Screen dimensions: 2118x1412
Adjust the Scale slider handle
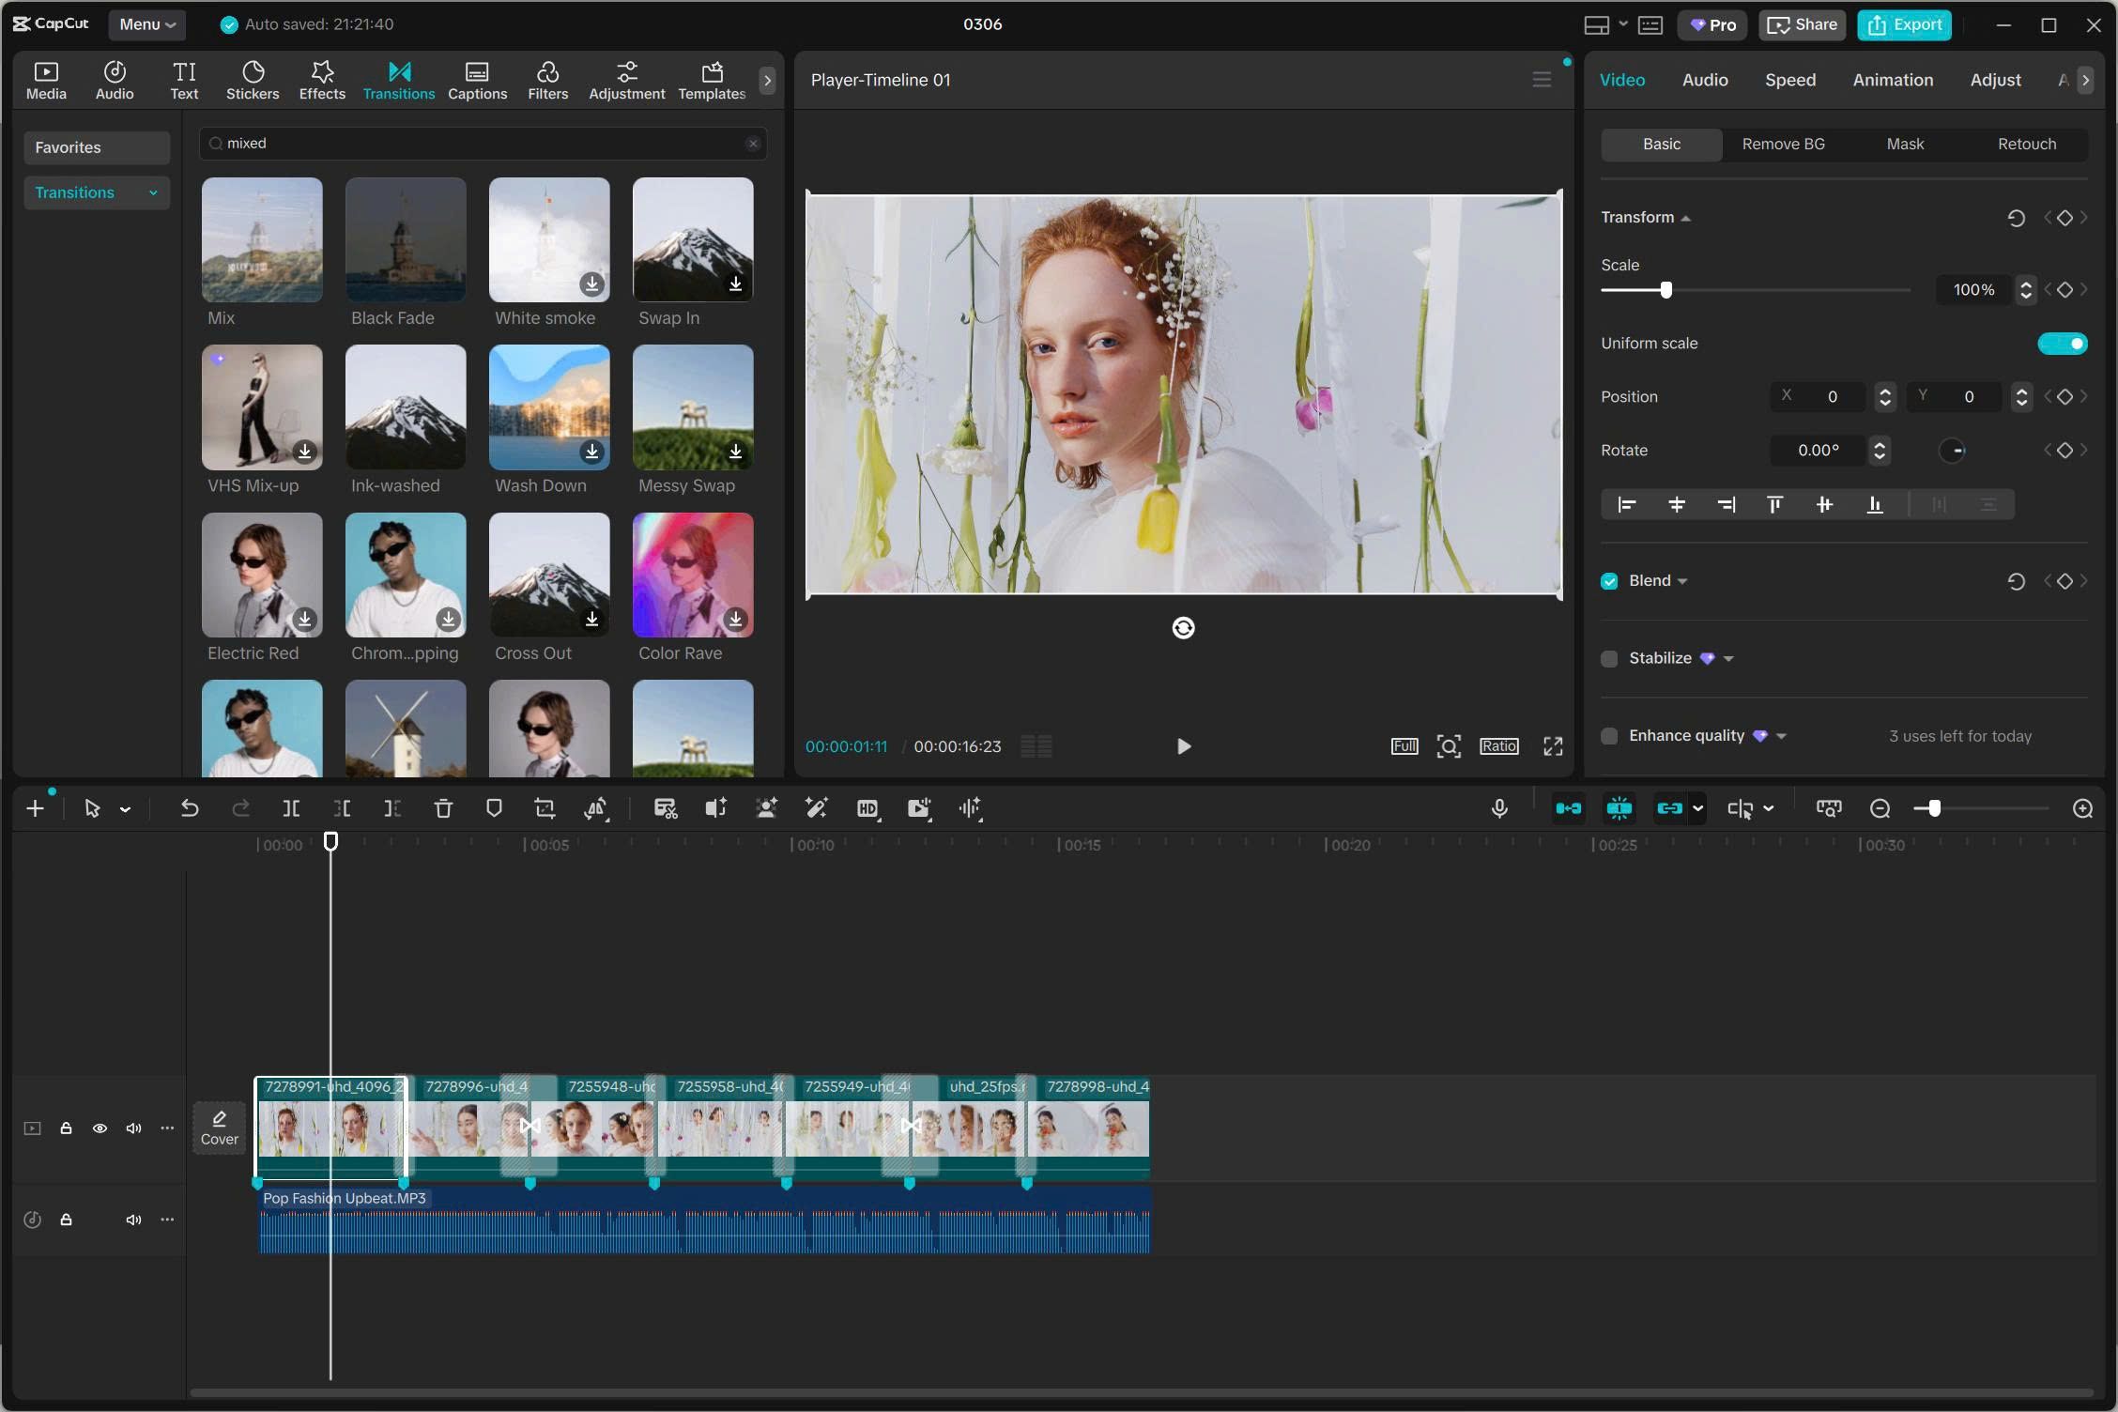pyautogui.click(x=1665, y=290)
